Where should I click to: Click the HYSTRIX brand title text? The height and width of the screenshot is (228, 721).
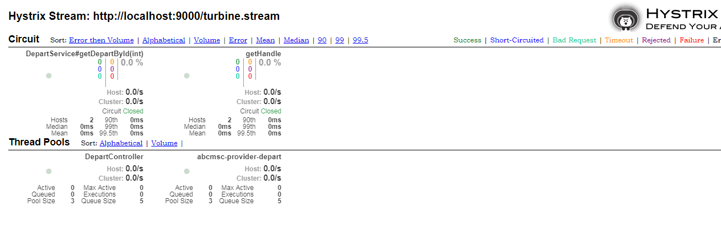click(x=683, y=14)
